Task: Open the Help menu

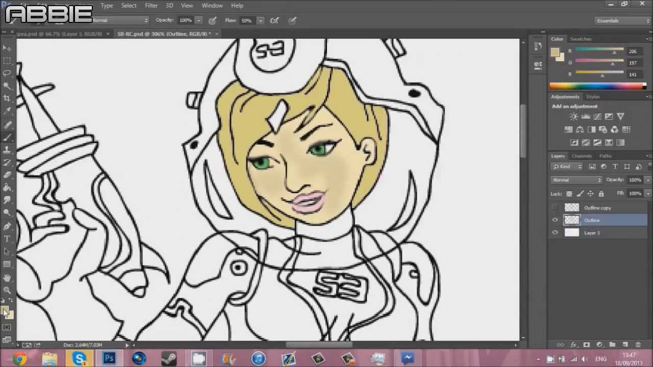Action: pos(237,6)
